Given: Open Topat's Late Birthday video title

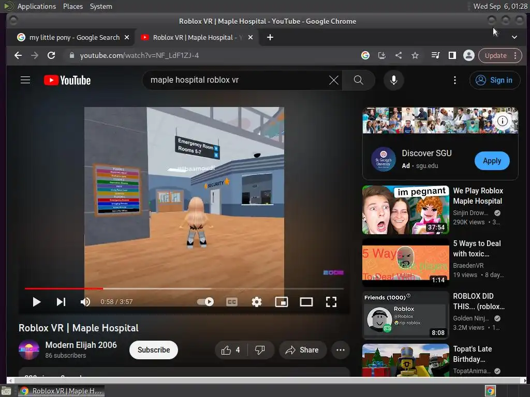Looking at the screenshot, I should pos(472,354).
